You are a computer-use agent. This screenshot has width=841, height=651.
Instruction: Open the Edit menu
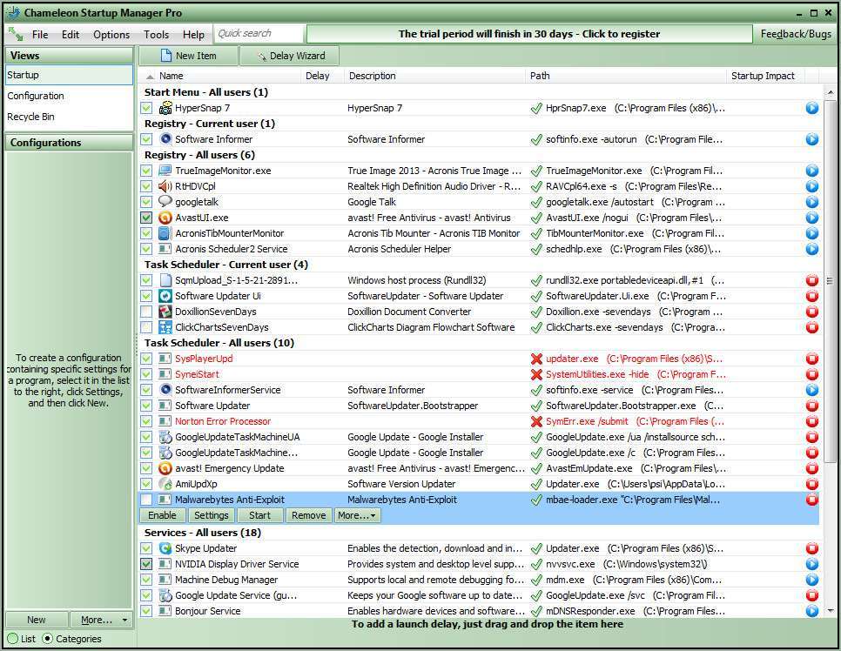point(71,34)
